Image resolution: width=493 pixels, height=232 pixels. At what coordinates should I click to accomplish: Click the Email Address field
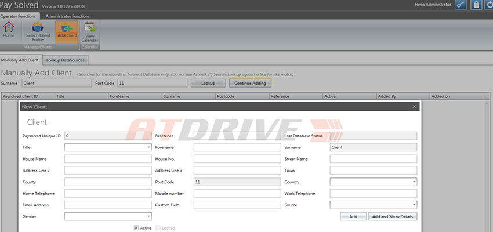[108, 205]
